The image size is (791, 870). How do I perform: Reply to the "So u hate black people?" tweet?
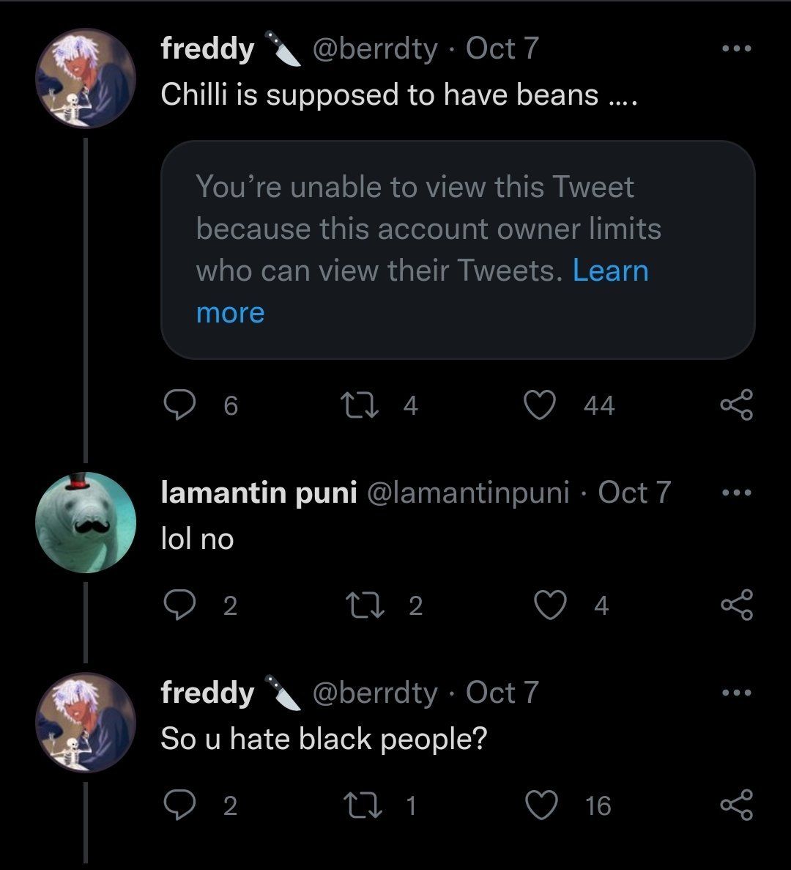[178, 806]
